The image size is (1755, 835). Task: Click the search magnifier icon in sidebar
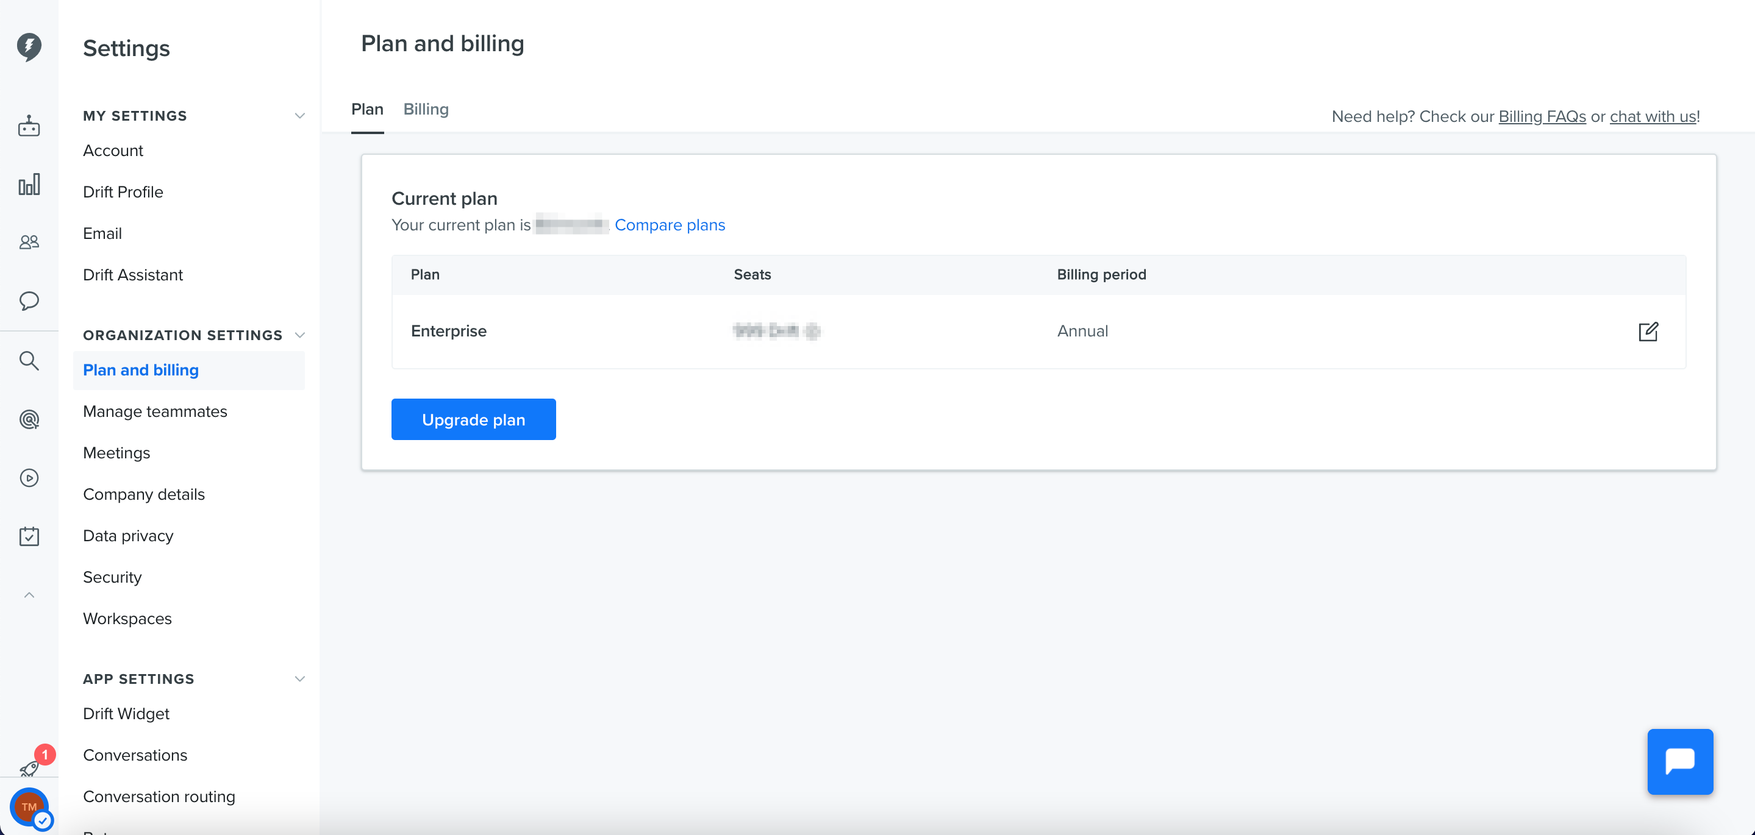click(29, 360)
